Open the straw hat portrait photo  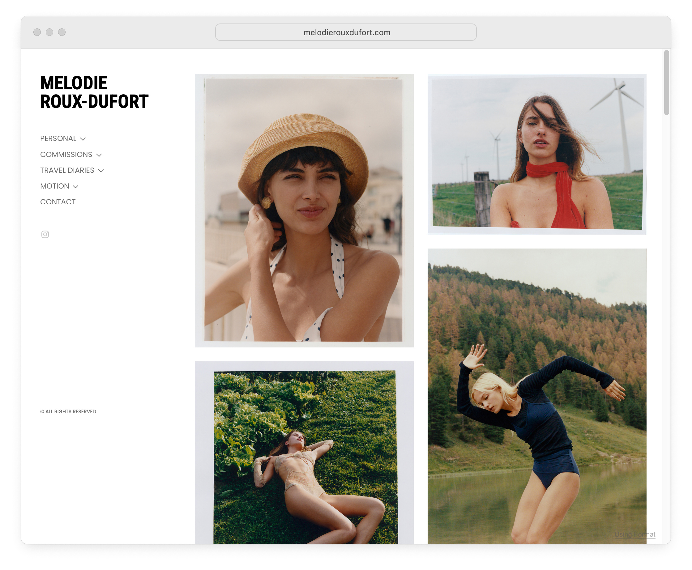click(x=304, y=210)
